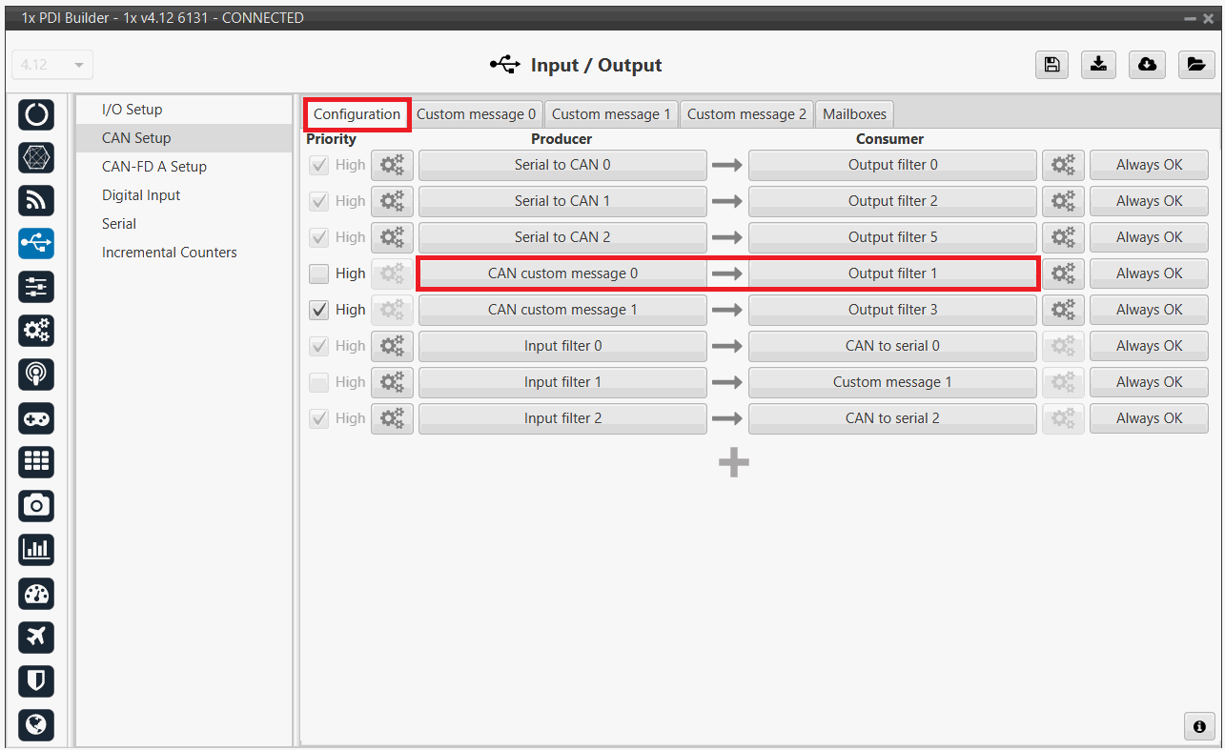Open the gear settings for Output filter 1
This screenshot has height=750, width=1225.
(x=1063, y=274)
